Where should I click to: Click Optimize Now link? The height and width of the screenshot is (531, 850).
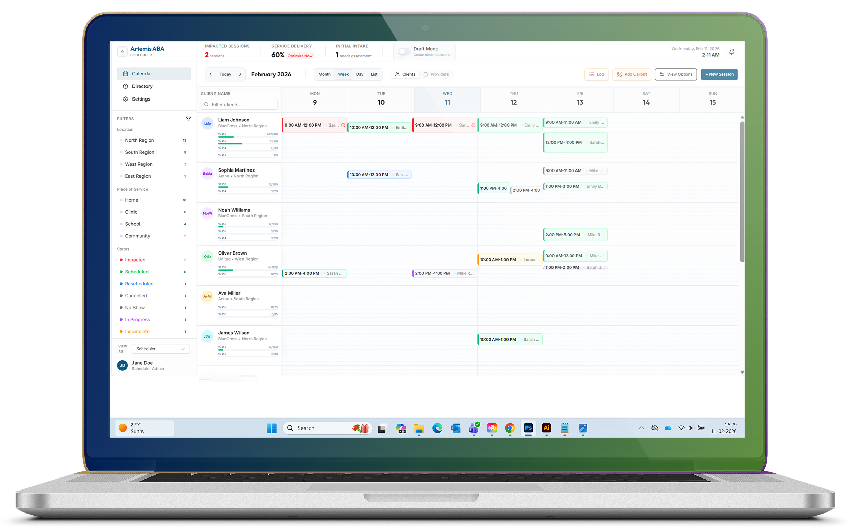click(x=300, y=56)
